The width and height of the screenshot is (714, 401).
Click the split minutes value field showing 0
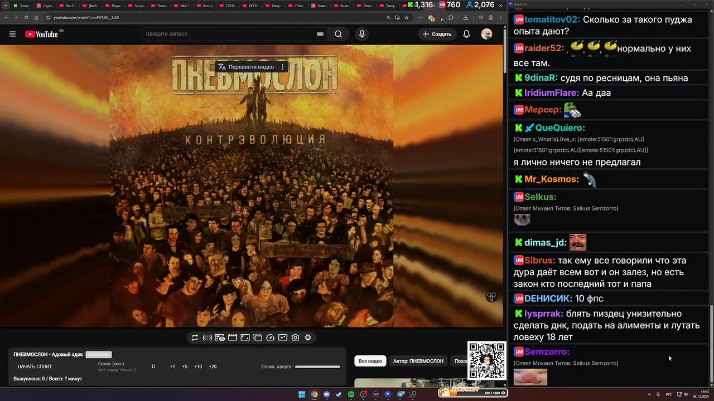153,366
